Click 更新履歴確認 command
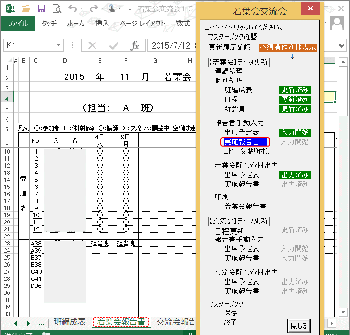The image size is (350, 335). coord(230,47)
